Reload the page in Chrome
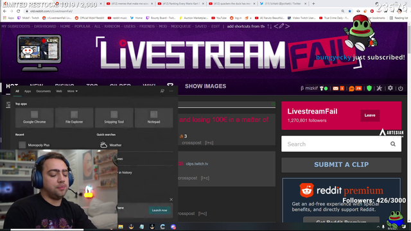This screenshot has width=411, height=231. pyautogui.click(x=19, y=11)
